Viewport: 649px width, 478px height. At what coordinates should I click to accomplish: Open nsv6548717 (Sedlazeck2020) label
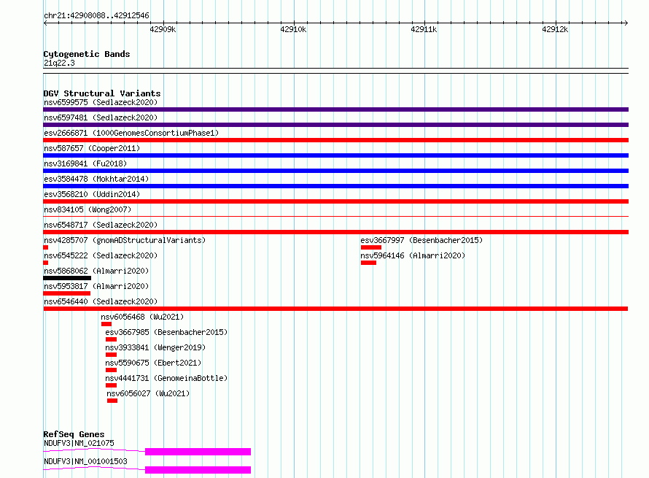click(x=101, y=225)
